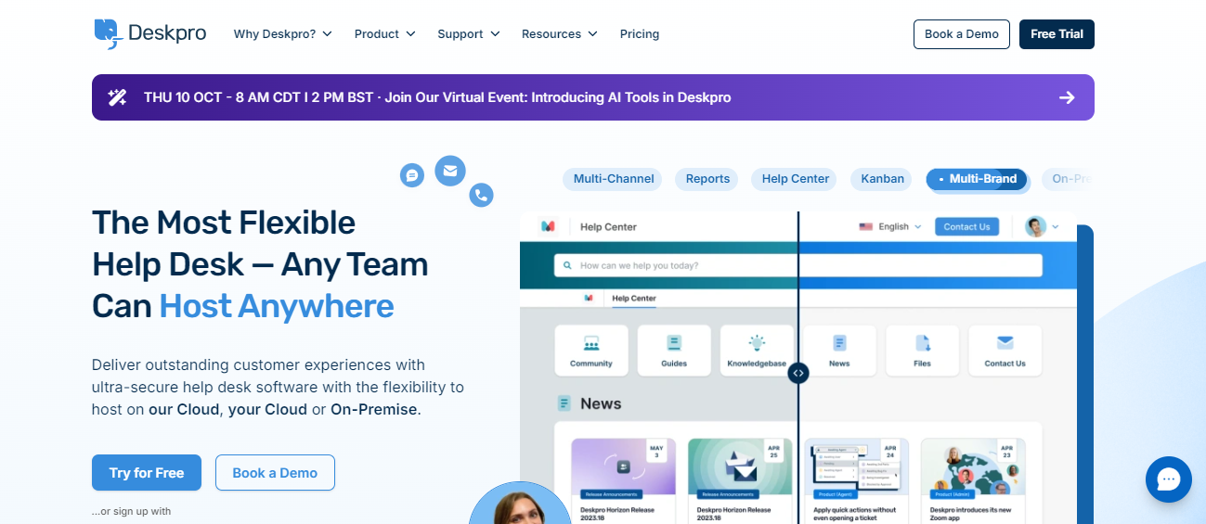Open the Guides icon tile
The image size is (1206, 524).
pyautogui.click(x=674, y=351)
